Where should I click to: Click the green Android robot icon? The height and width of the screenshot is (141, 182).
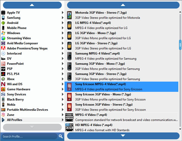3,23
